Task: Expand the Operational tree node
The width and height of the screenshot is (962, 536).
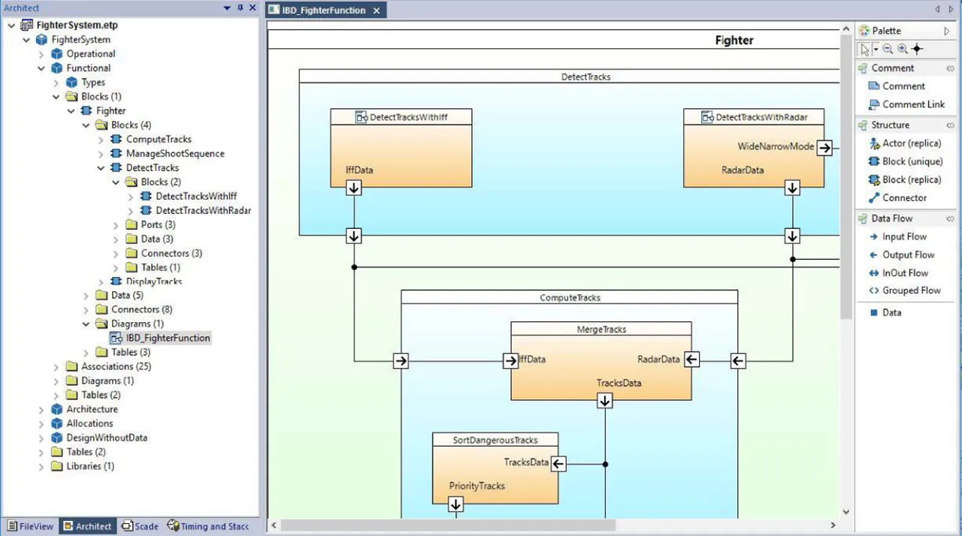Action: click(x=42, y=54)
